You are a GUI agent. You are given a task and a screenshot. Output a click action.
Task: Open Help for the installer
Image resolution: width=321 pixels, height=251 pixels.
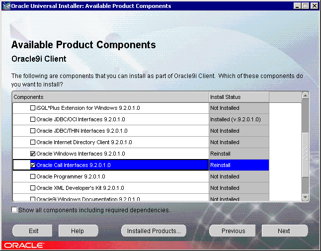pyautogui.click(x=78, y=231)
